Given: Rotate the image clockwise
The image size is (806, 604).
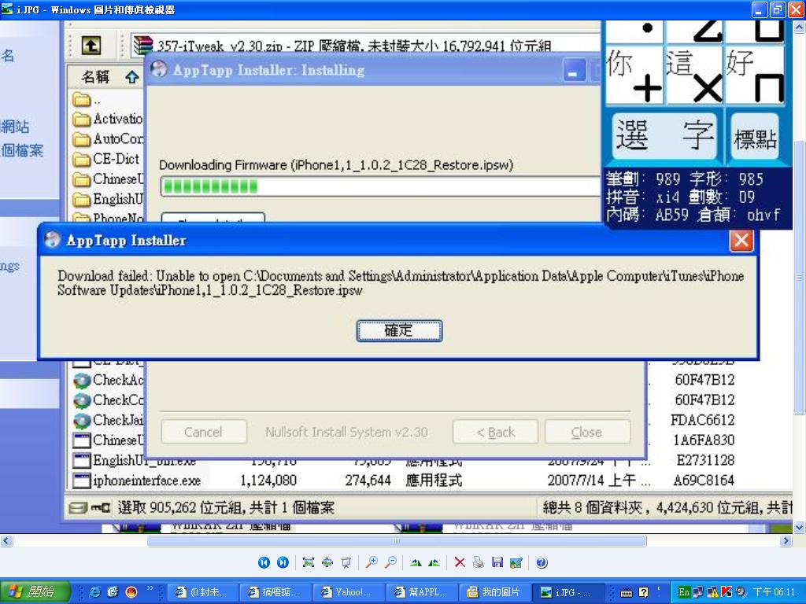Looking at the screenshot, I should click(415, 562).
